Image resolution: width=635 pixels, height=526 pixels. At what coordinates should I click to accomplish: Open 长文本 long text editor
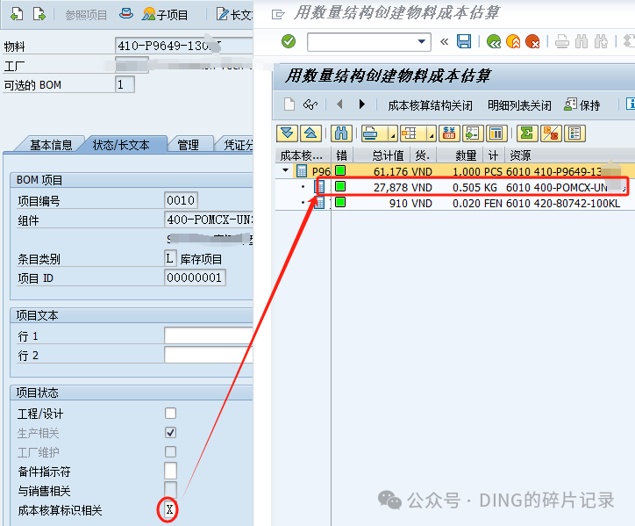[x=234, y=15]
